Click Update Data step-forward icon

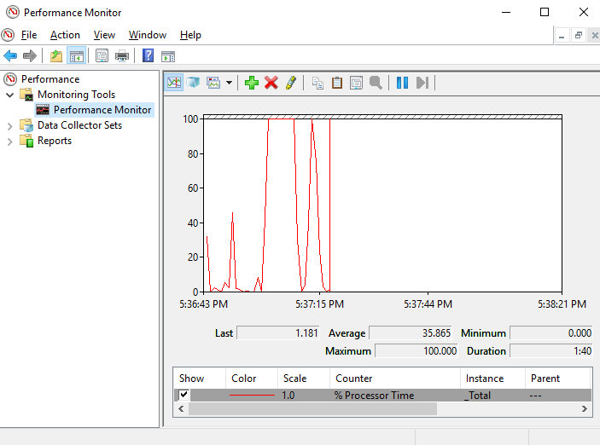pyautogui.click(x=422, y=83)
